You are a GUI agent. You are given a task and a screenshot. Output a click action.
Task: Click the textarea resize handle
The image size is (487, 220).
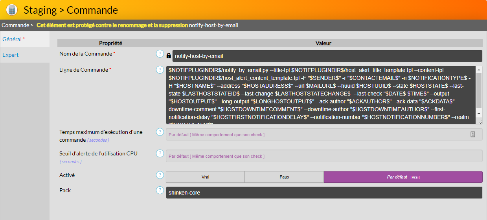(x=480, y=122)
